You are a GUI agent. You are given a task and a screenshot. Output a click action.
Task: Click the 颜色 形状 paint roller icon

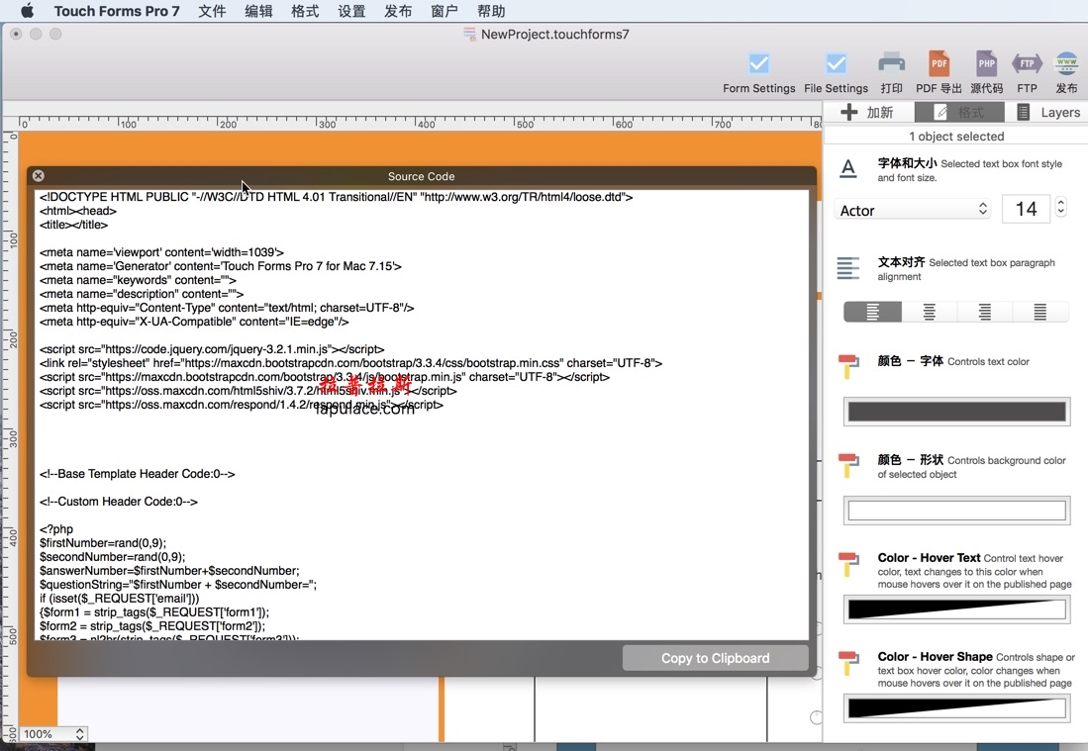(x=847, y=465)
